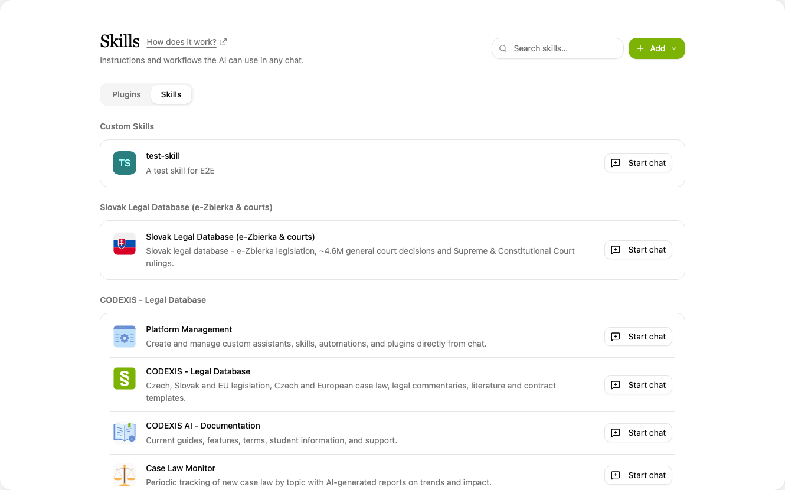Click the 'A test skill for E2E' description
The width and height of the screenshot is (785, 490).
(180, 171)
